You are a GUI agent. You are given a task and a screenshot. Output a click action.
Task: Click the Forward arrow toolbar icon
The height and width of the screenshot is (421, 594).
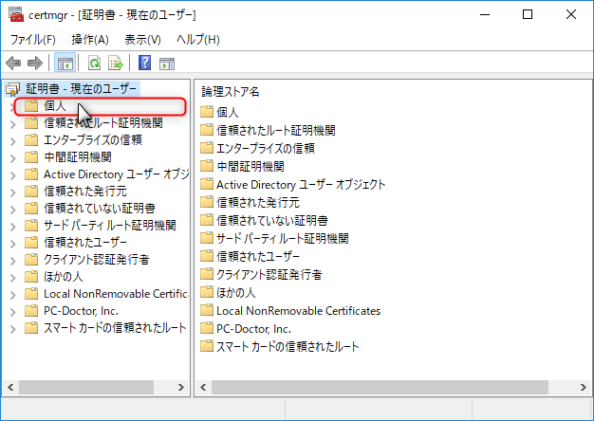[35, 64]
